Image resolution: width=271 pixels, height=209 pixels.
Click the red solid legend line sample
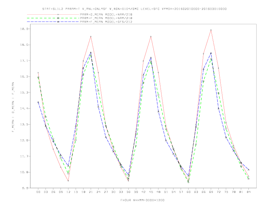53,14
